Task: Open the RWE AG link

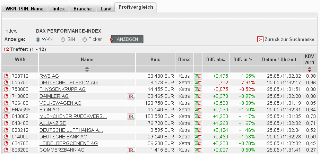Action: coord(49,76)
